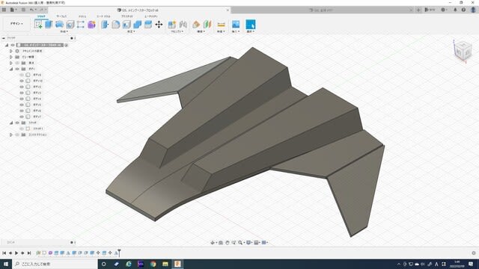Choose the Move/Copy cross-arrows tool

point(159,25)
